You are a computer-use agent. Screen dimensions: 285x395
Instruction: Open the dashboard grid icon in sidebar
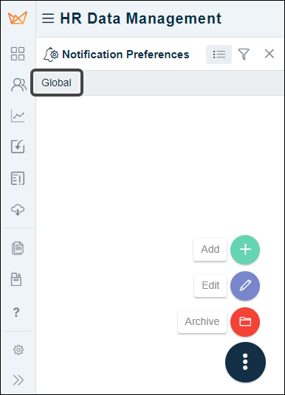tap(18, 54)
